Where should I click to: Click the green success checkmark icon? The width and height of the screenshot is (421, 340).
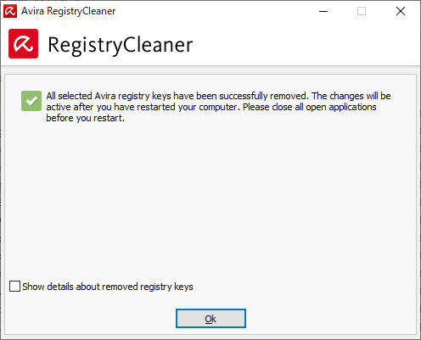[31, 101]
